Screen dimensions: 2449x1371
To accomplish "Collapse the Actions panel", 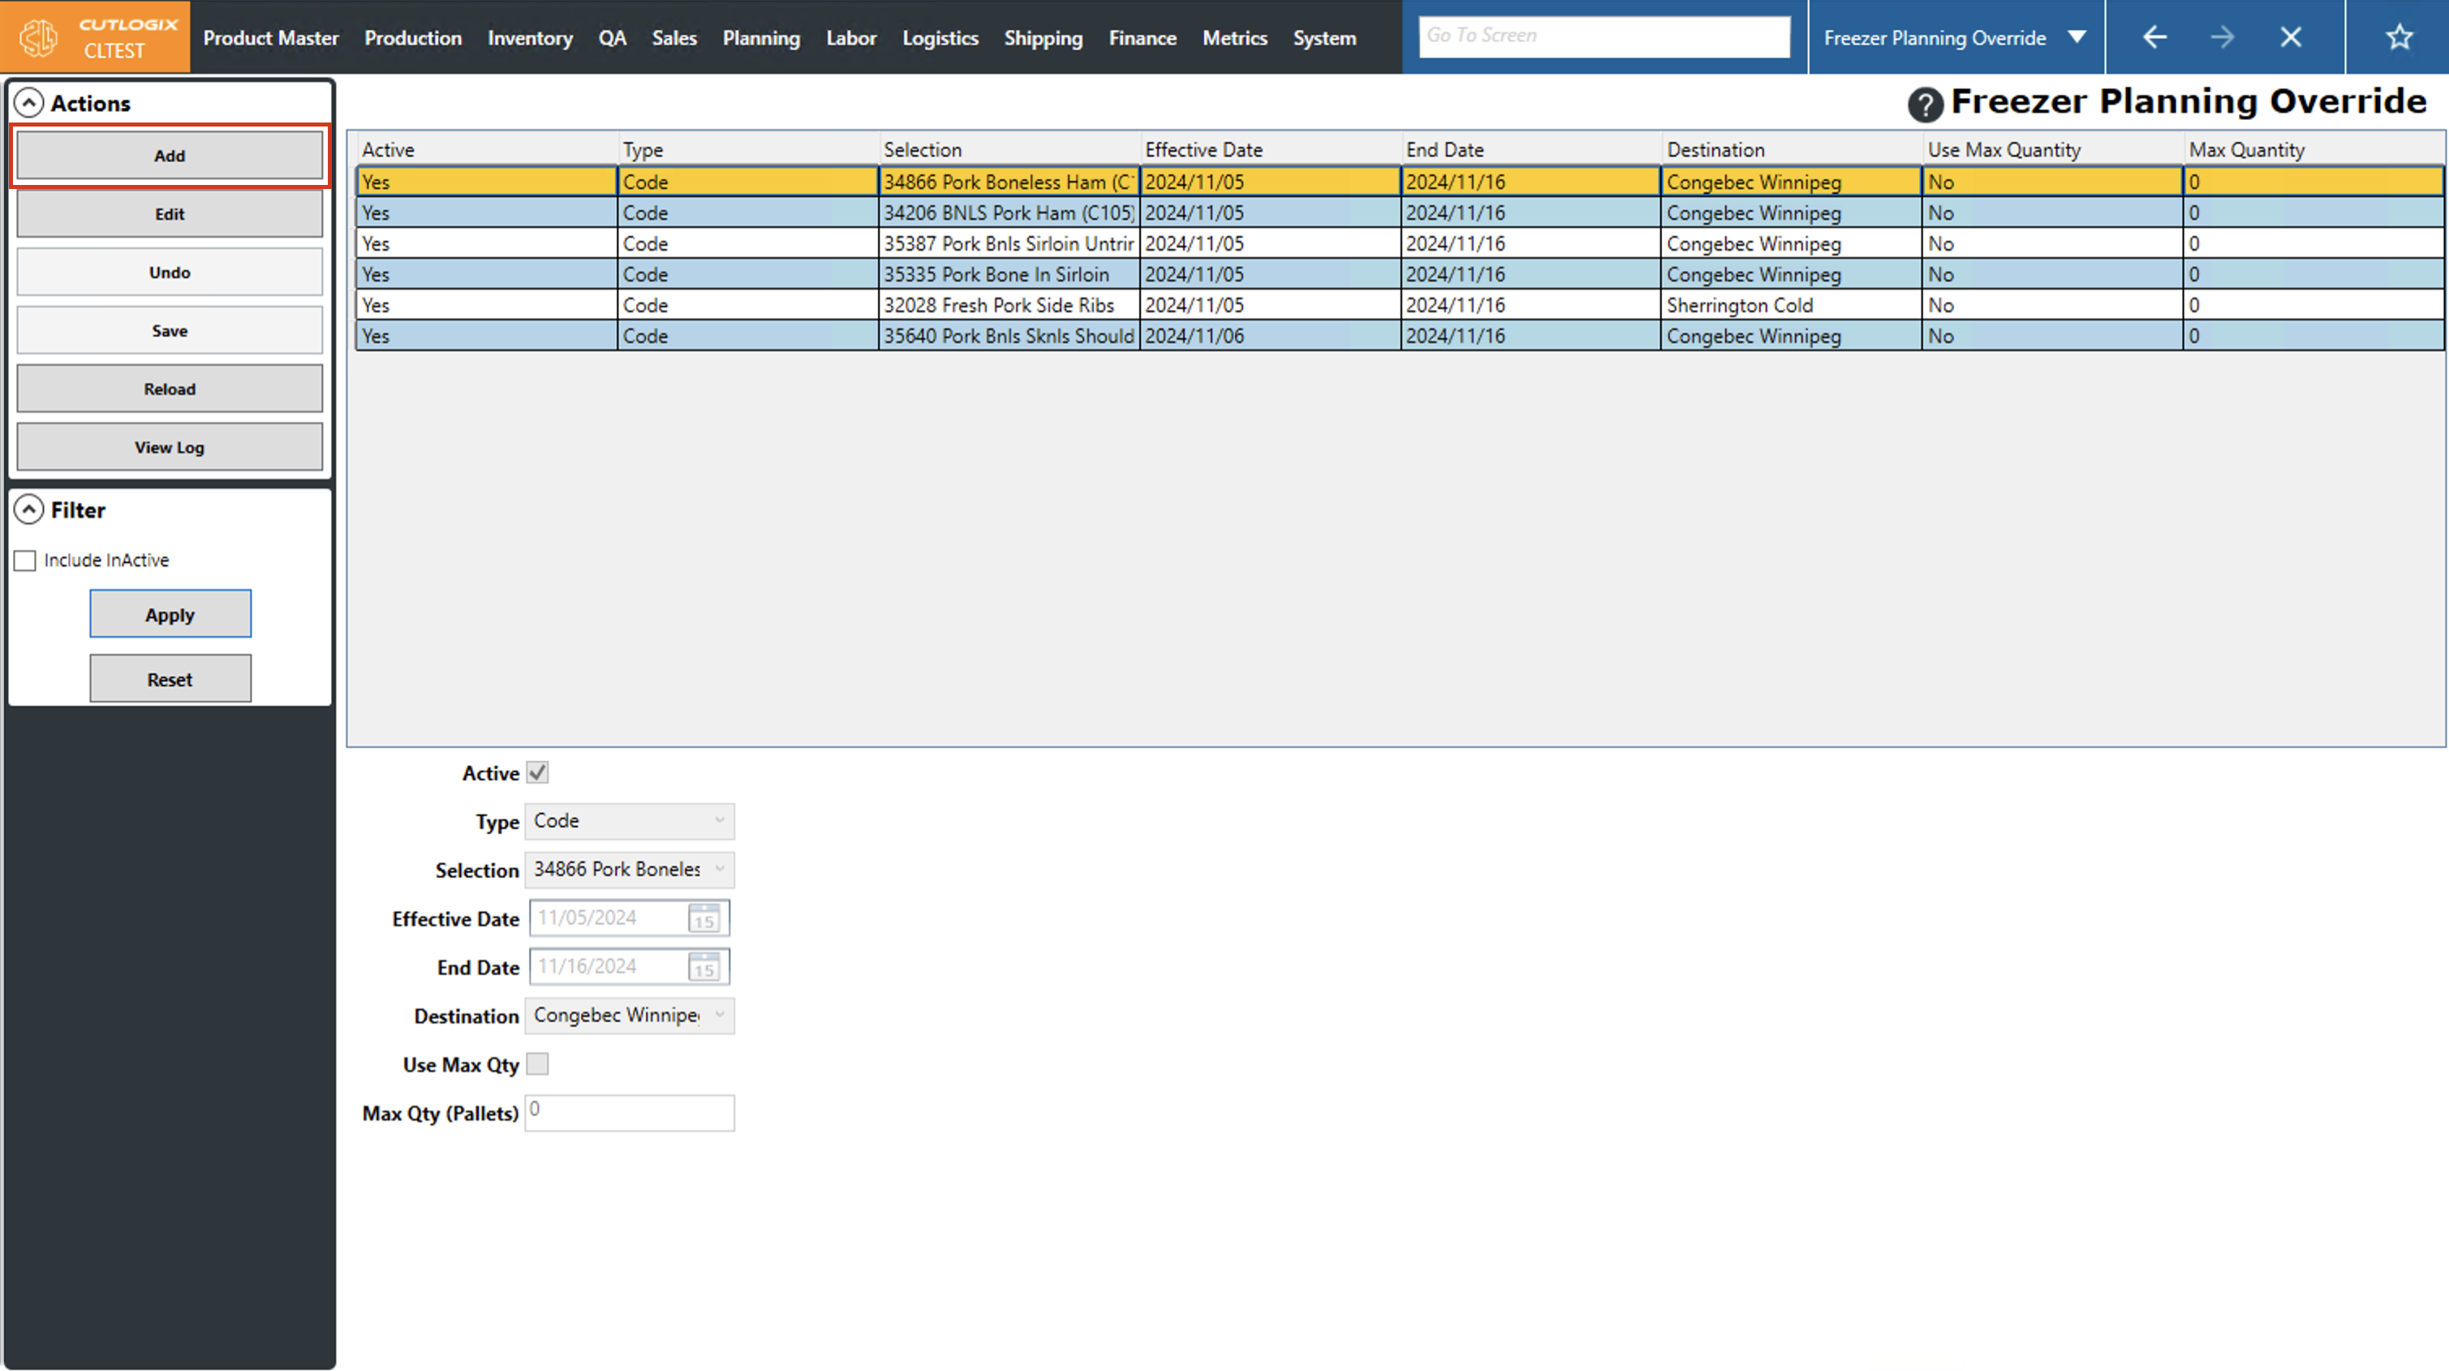I will click(29, 103).
